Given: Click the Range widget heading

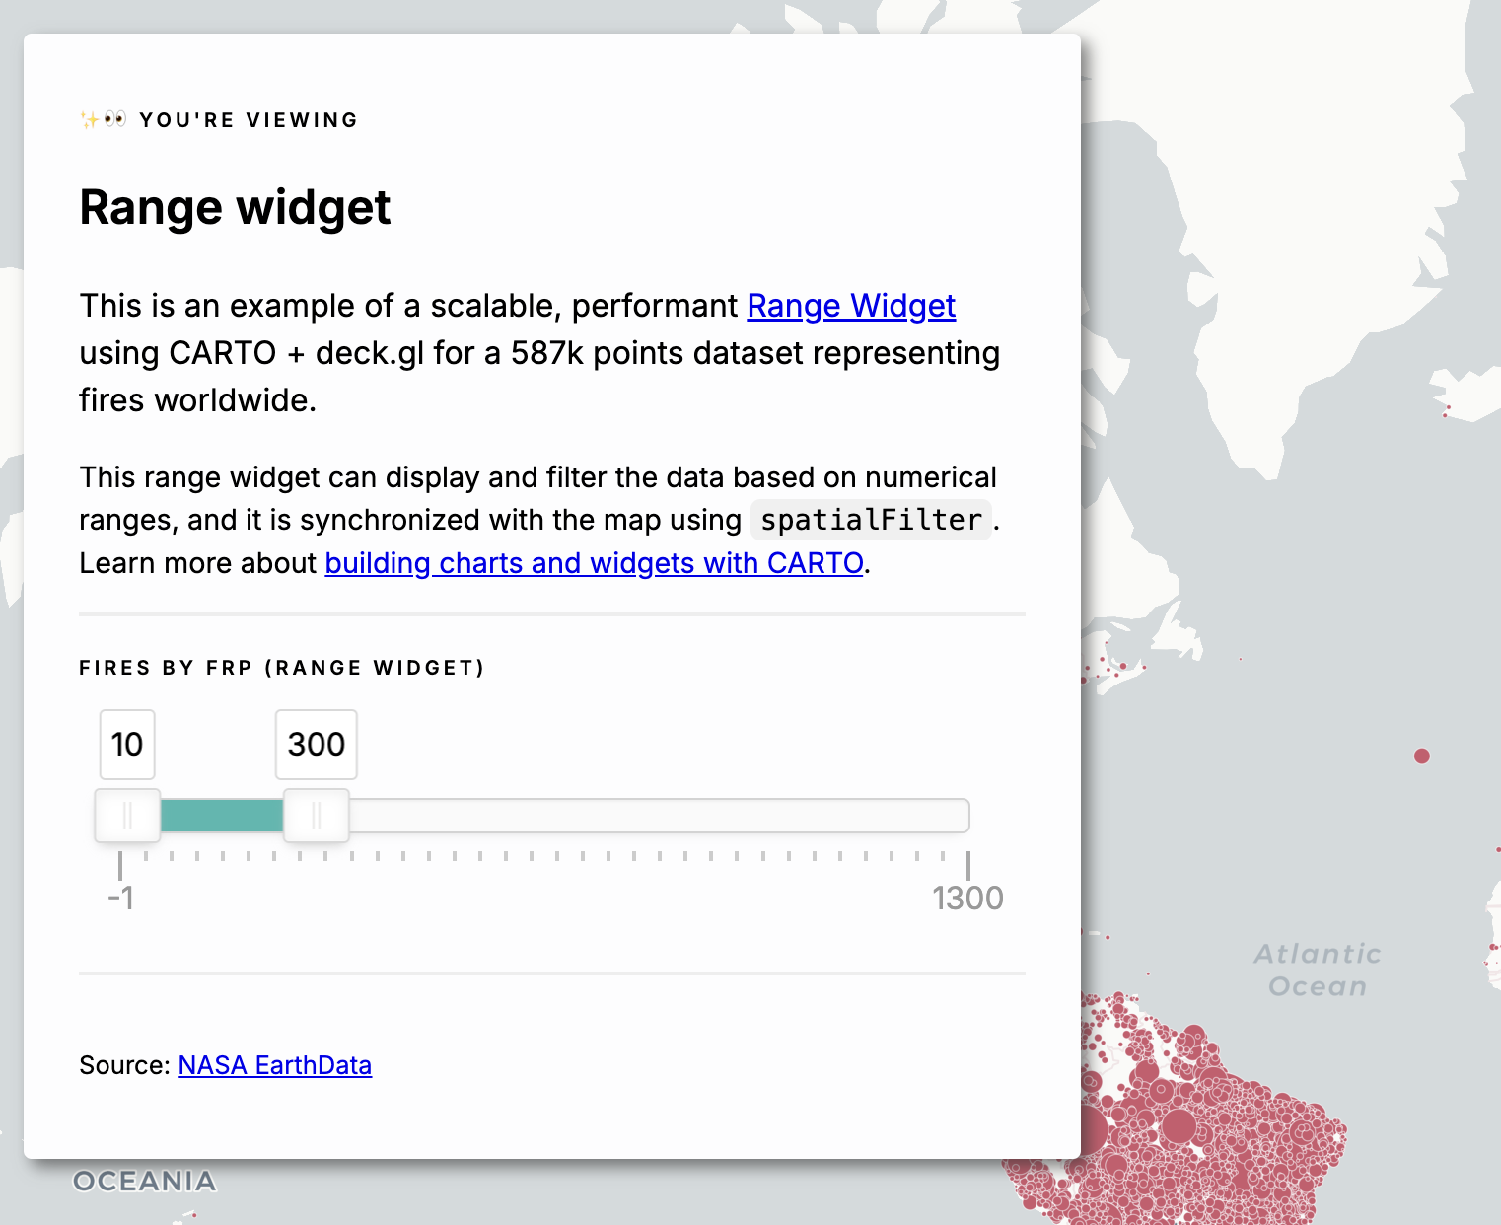Looking at the screenshot, I should click(235, 208).
